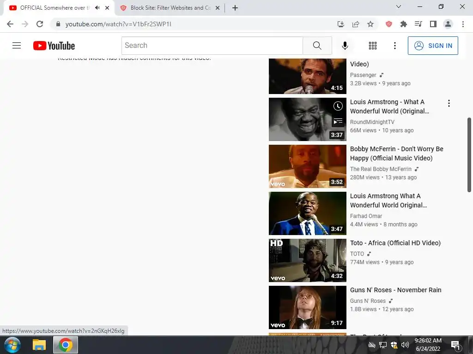Click Farhad Omar channel name
Screen dimensions: 473x354
pos(366,216)
